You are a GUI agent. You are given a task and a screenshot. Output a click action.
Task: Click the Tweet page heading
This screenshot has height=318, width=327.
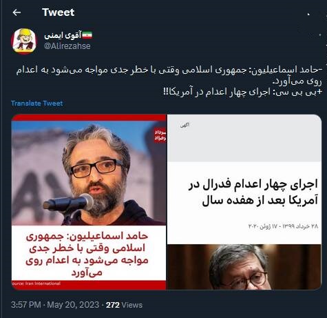click(x=59, y=12)
